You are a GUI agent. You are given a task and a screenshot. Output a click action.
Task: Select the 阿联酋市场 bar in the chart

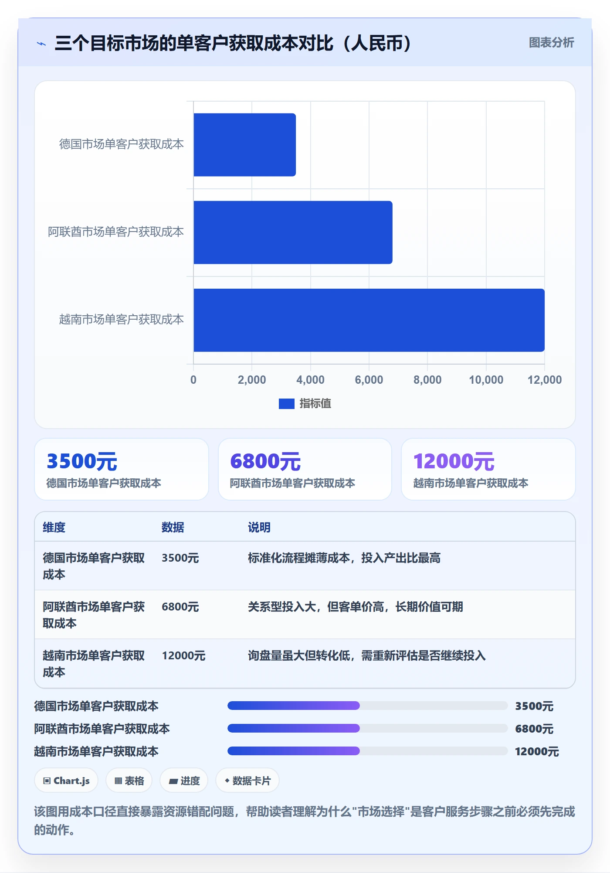click(x=293, y=232)
